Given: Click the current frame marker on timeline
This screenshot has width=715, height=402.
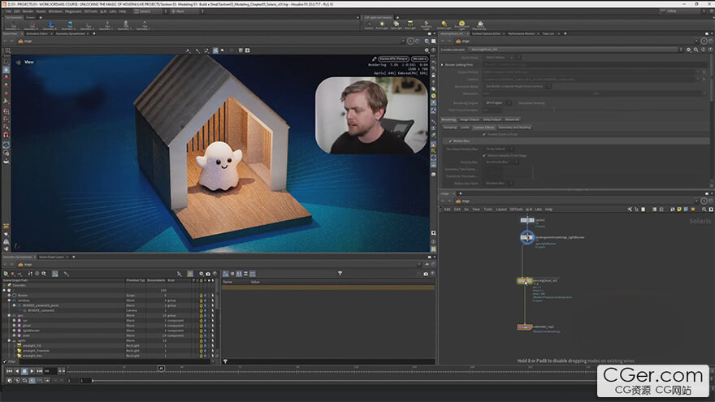Looking at the screenshot, I should click(x=161, y=368).
